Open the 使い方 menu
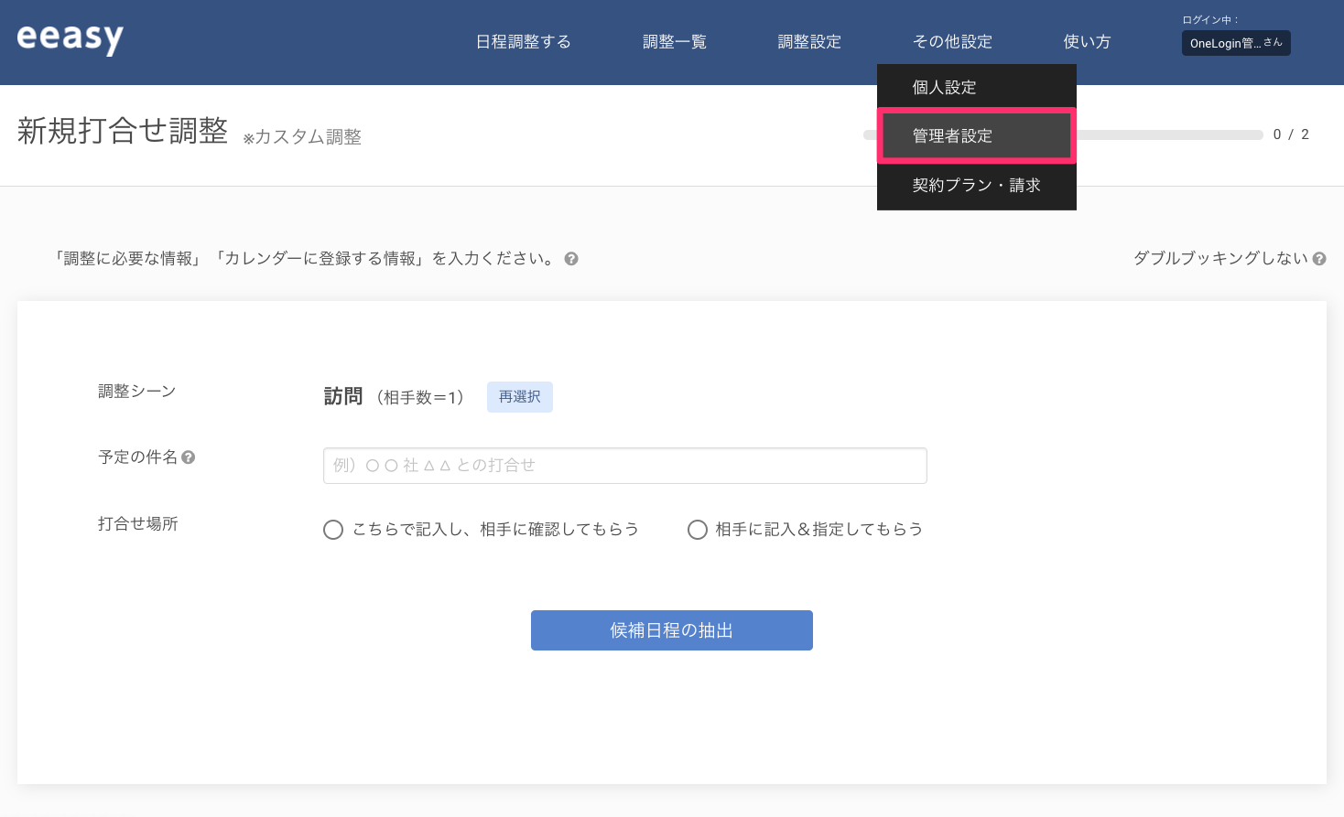 [1087, 42]
